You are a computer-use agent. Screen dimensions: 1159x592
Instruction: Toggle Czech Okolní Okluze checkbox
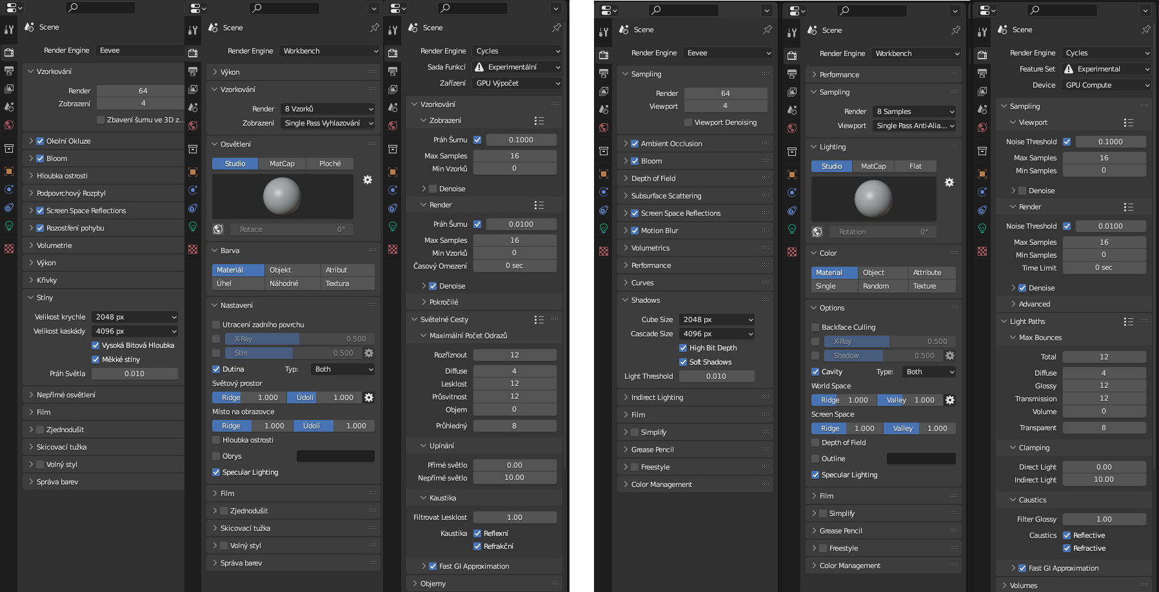coord(40,141)
